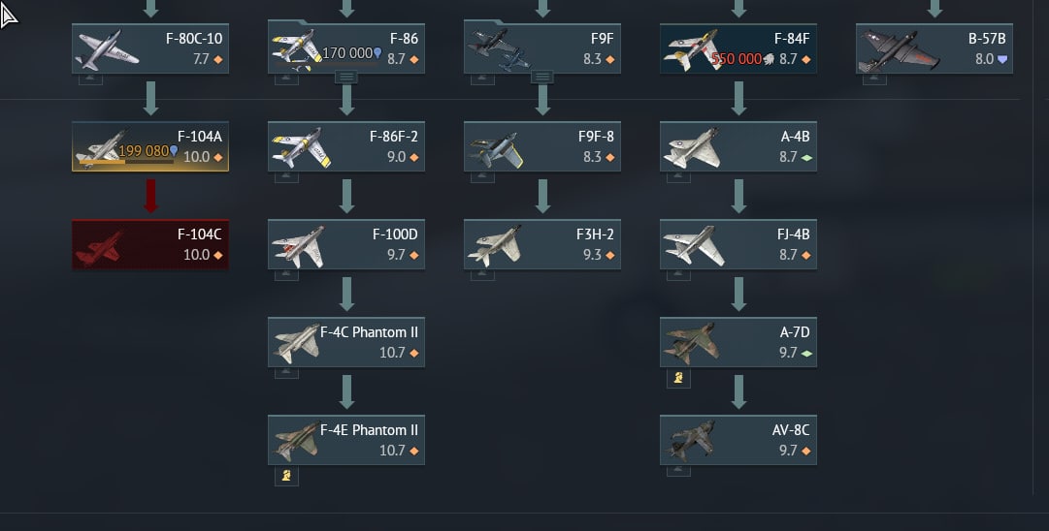Click the small icon below AV-8C card
Image resolution: width=1049 pixels, height=531 pixels.
pos(678,471)
